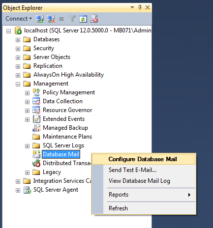This screenshot has height=228, width=213.
Task: Click the Stop toolbar icon
Action: 61,19
